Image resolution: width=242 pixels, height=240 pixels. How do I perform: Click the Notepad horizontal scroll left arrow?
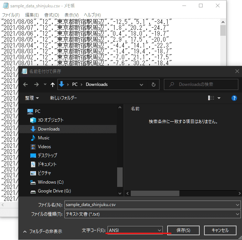pos(3,205)
